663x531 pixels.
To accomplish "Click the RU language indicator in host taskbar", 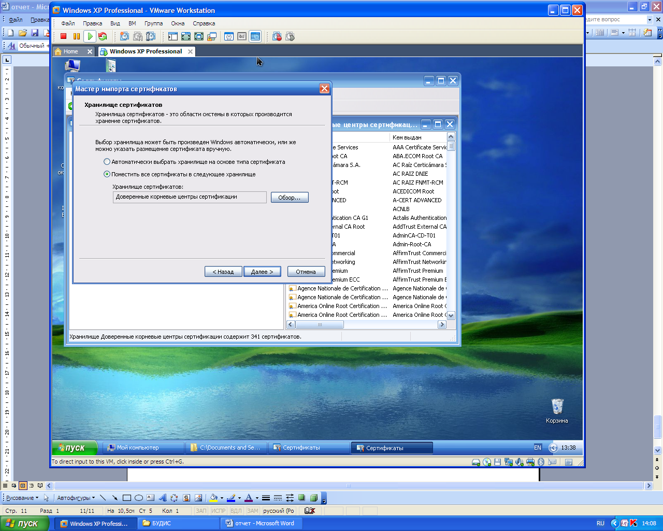I will [x=600, y=523].
